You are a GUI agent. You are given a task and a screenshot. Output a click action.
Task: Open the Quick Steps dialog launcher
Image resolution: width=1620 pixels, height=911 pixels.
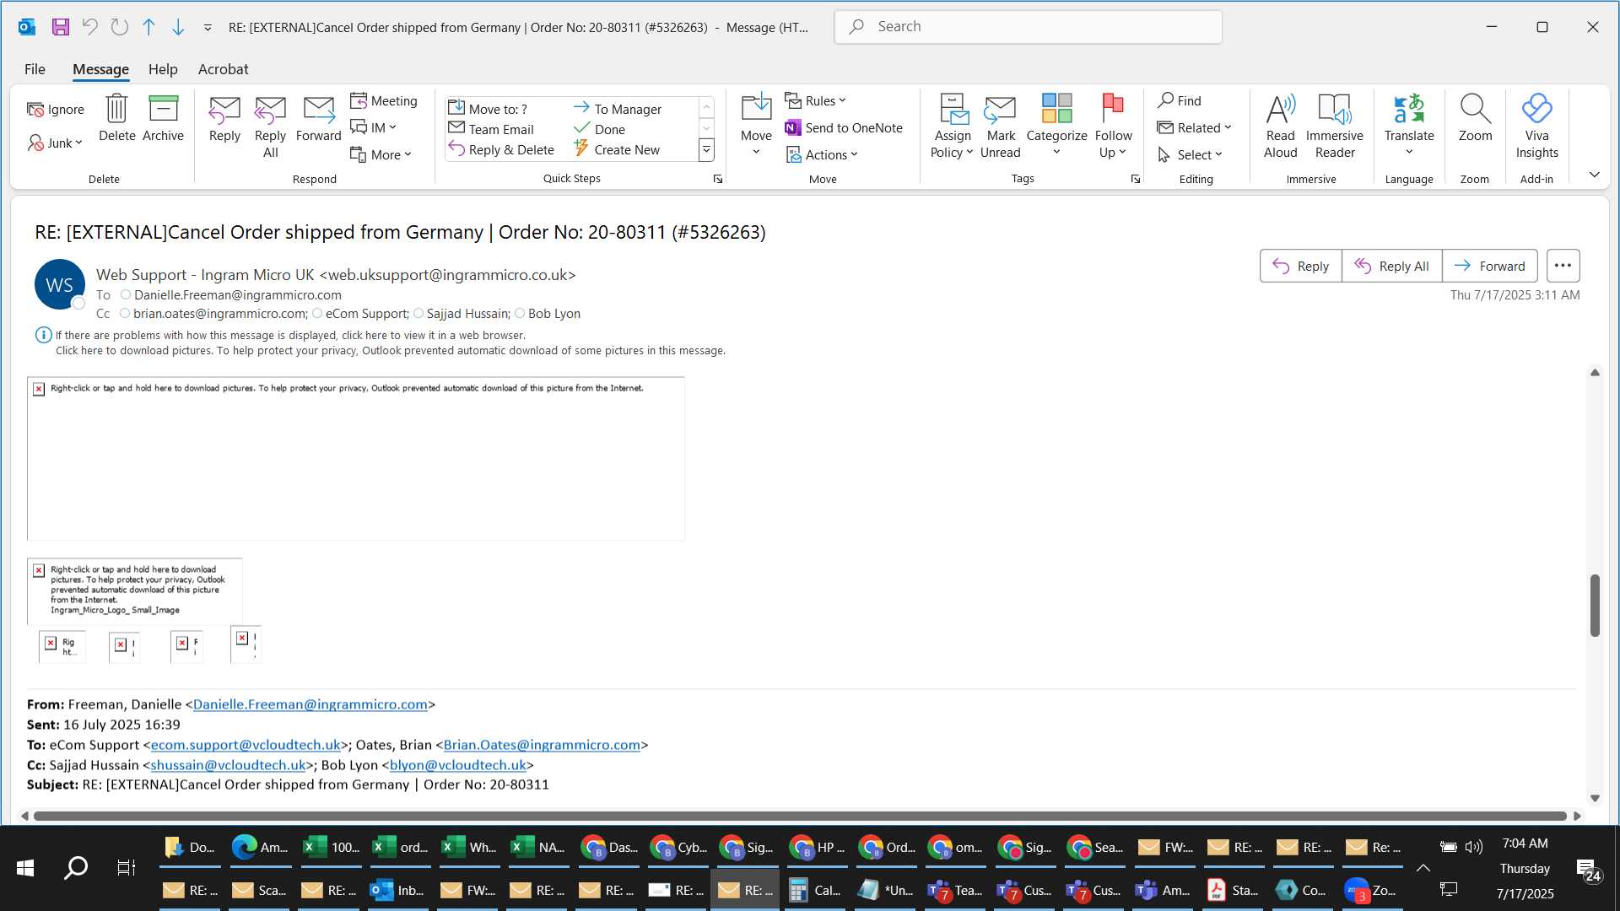[x=718, y=179]
